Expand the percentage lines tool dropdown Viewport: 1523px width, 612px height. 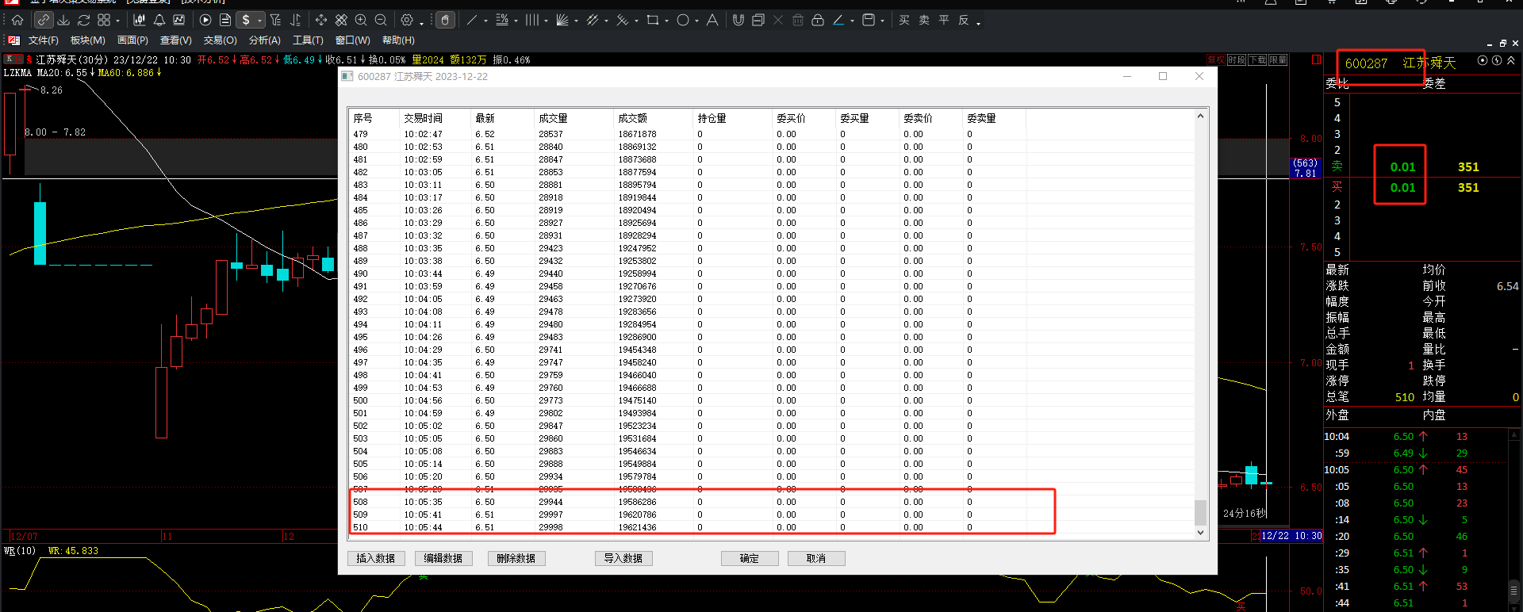click(516, 21)
